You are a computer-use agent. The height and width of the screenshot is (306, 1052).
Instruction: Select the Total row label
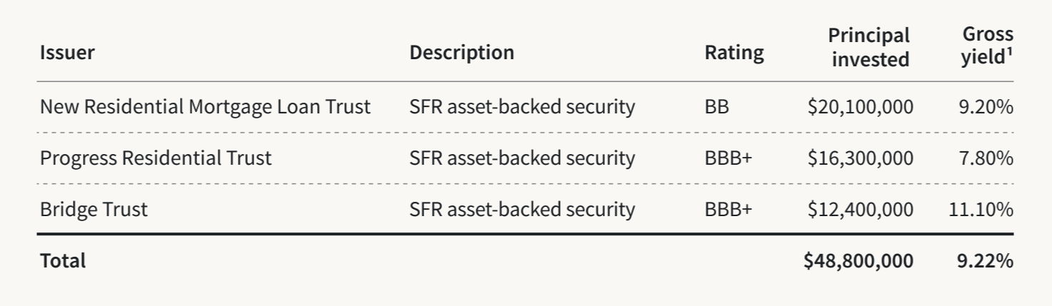click(x=63, y=261)
